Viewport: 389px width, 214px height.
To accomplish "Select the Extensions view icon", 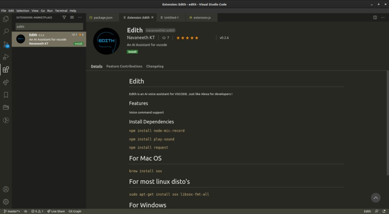I will point(6,69).
